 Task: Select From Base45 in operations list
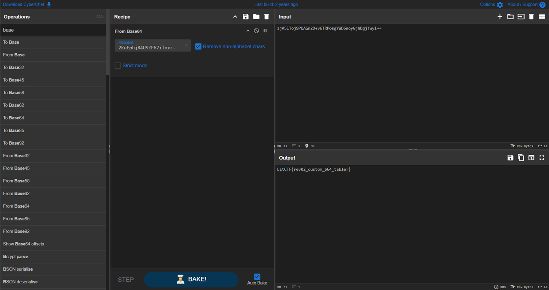(x=53, y=168)
